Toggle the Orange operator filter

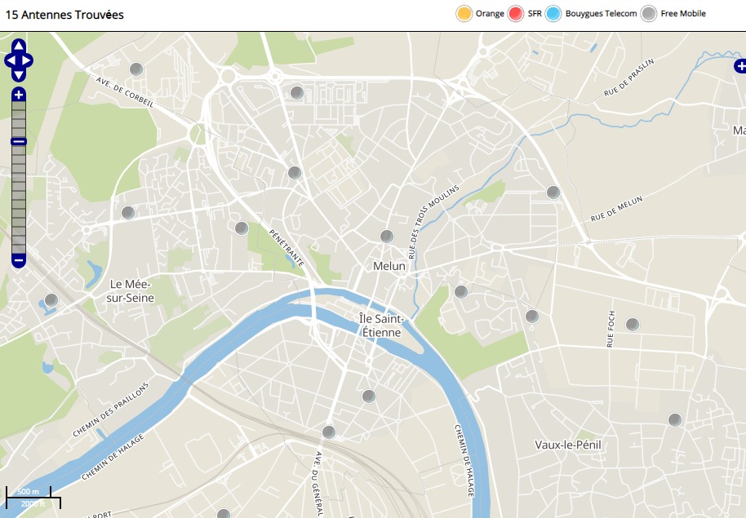point(464,14)
